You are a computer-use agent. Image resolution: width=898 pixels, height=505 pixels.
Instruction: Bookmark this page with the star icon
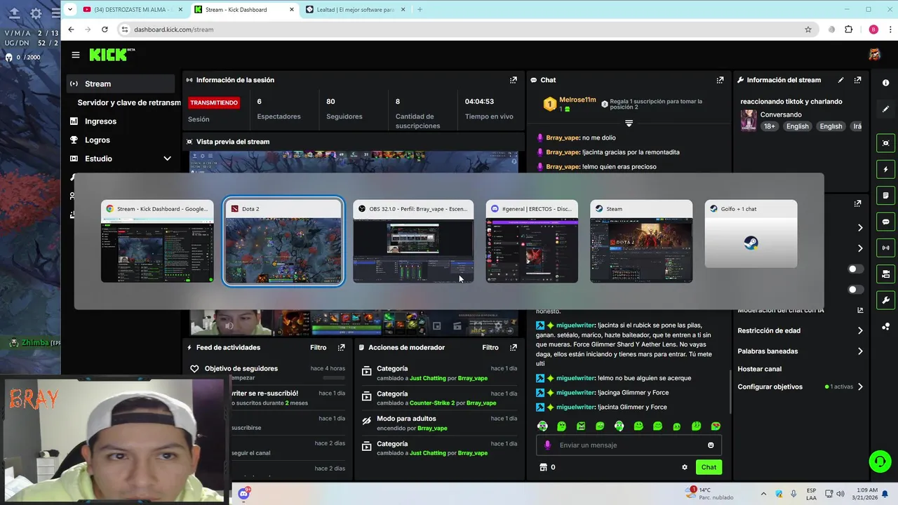[808, 29]
